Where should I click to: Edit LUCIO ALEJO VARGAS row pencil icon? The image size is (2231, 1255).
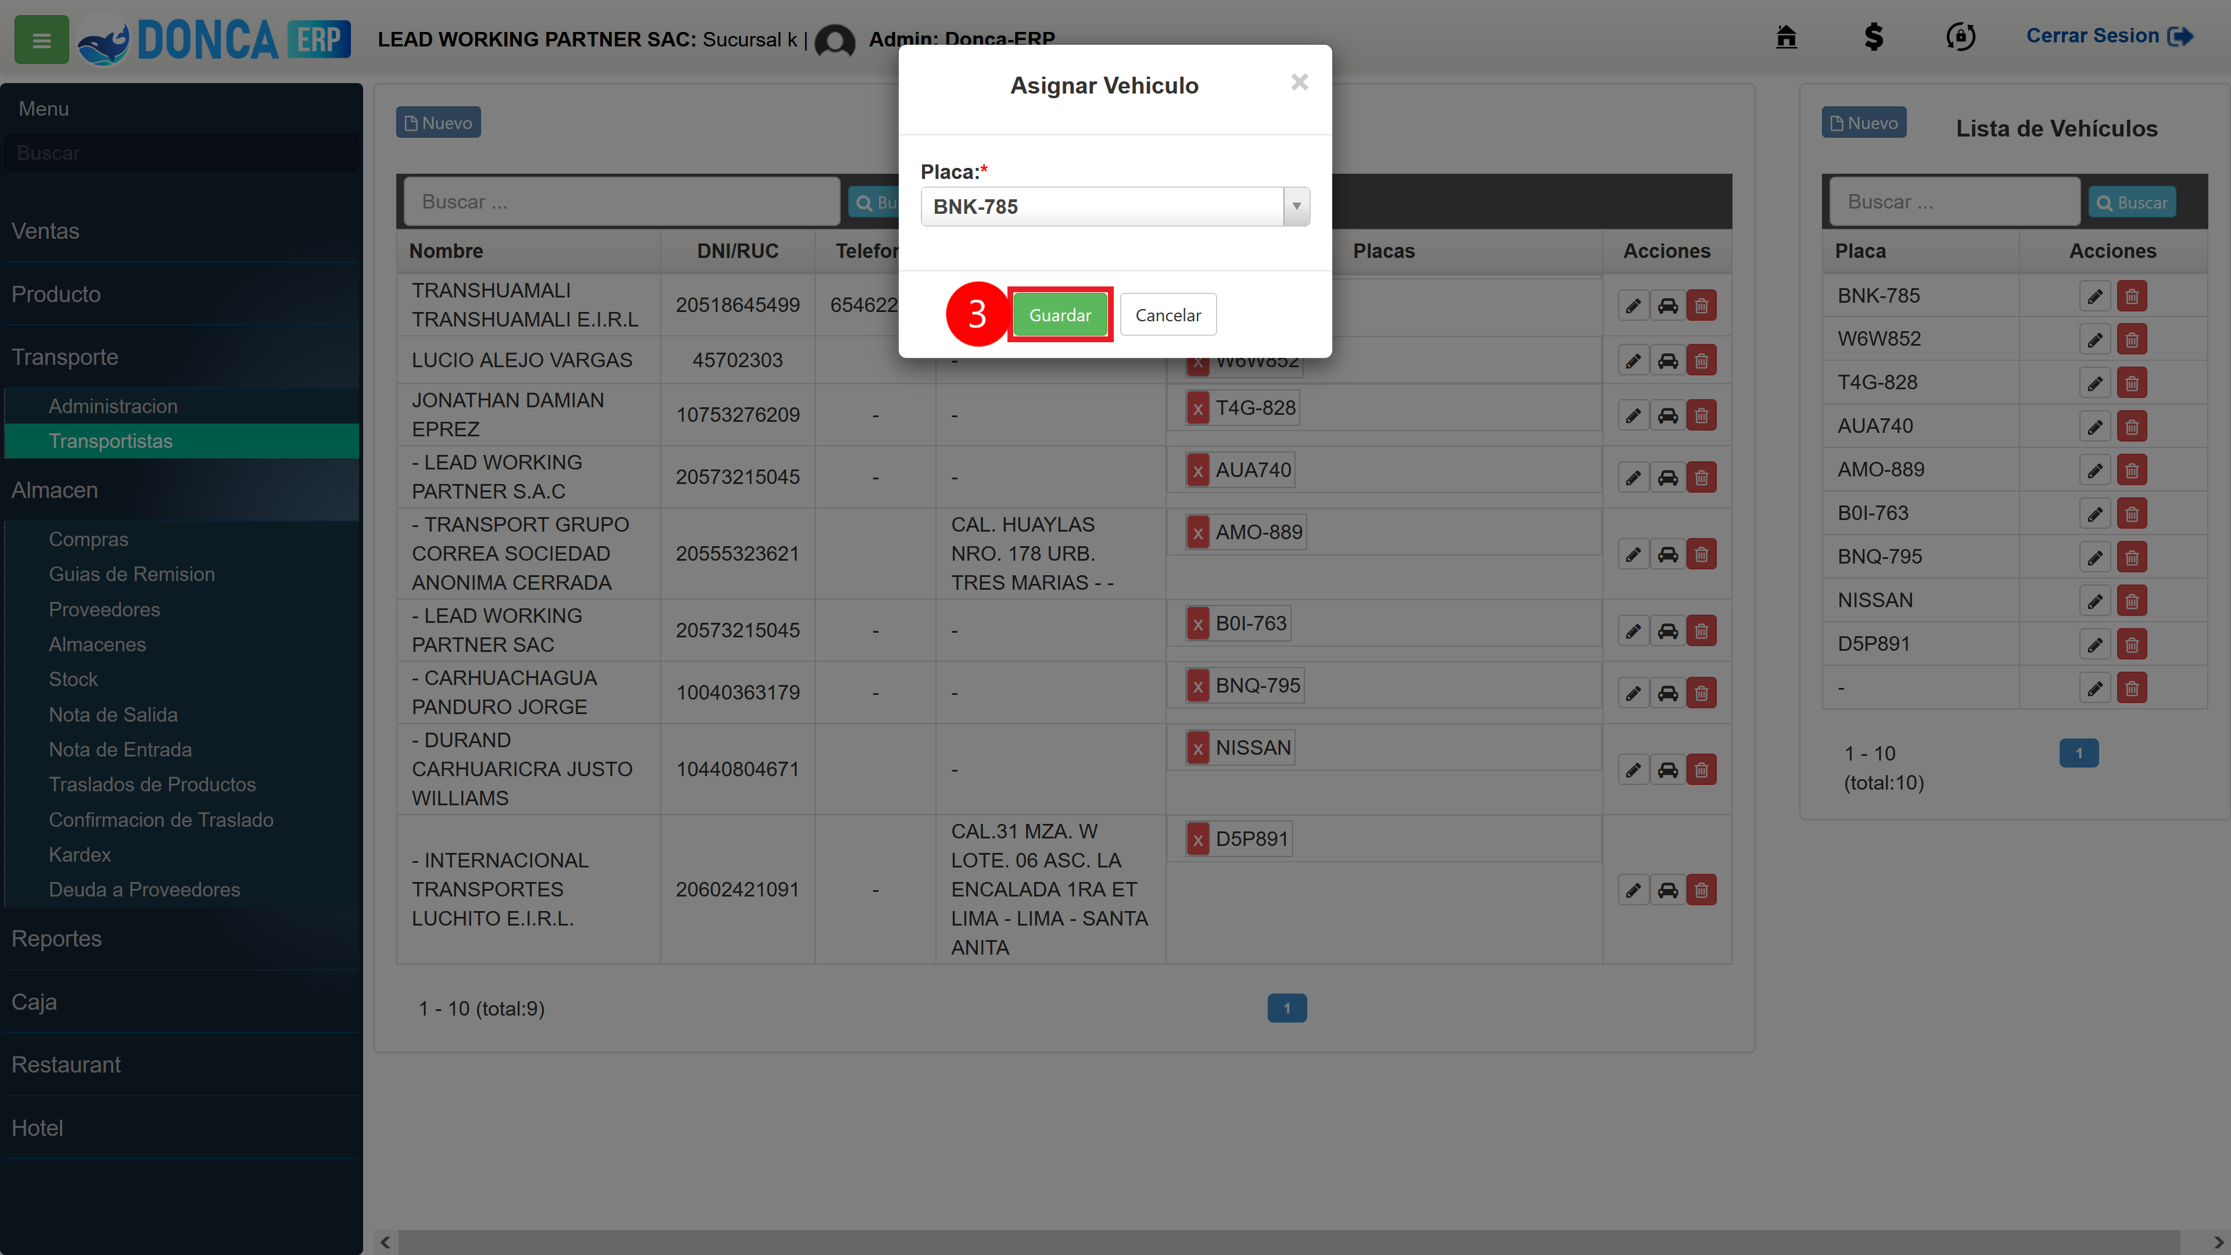(x=1633, y=360)
